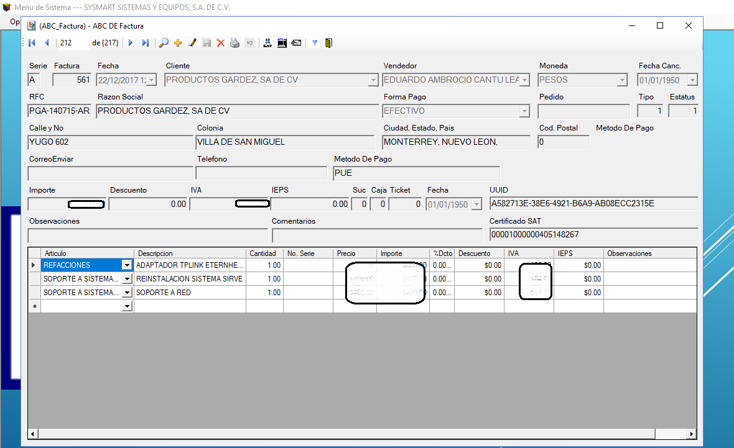The width and height of the screenshot is (734, 448).
Task: Click the Factura number field 561
Action: pos(72,80)
